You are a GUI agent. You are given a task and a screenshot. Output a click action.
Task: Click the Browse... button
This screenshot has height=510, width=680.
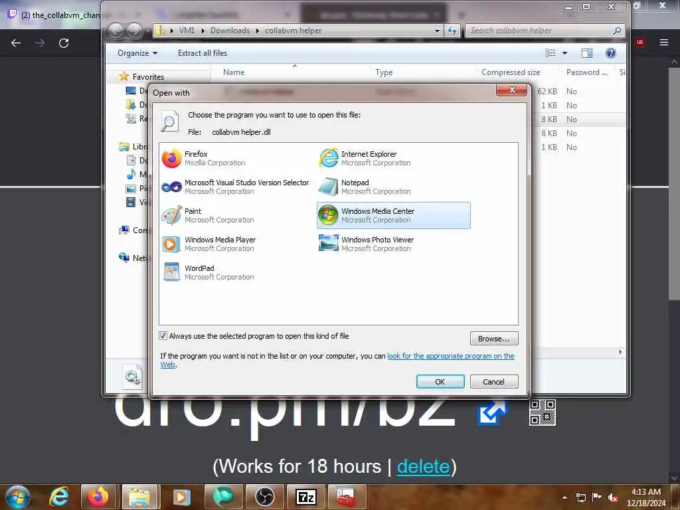coord(494,339)
